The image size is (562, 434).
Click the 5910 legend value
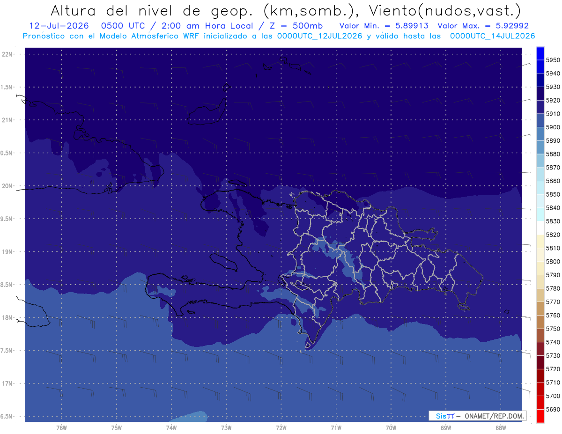pyautogui.click(x=553, y=114)
